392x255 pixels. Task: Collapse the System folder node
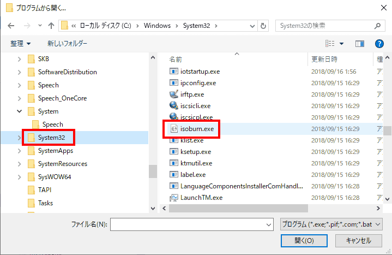tap(19, 111)
